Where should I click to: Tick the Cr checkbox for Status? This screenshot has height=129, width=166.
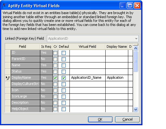pos(55,72)
